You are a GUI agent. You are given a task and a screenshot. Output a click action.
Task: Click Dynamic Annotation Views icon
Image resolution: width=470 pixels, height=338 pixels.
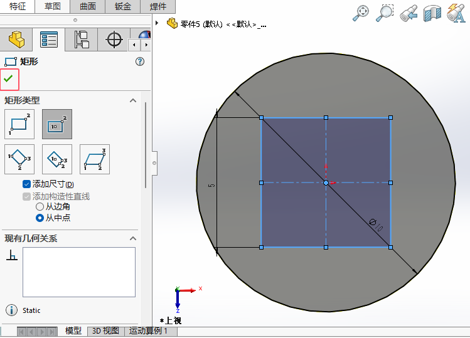[456, 13]
